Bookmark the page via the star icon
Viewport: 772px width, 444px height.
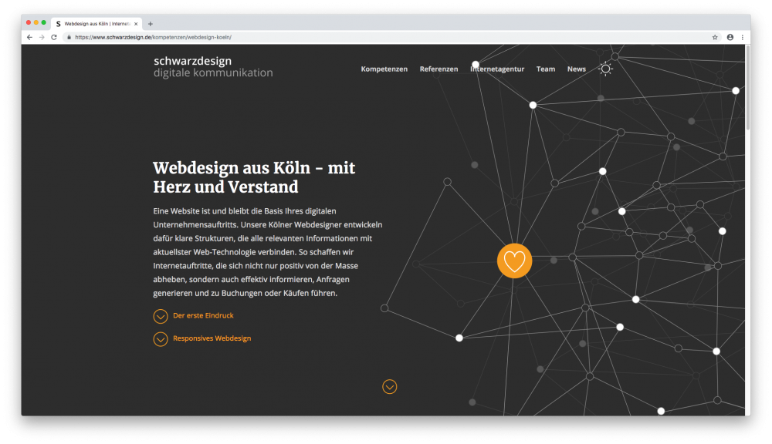click(x=716, y=36)
